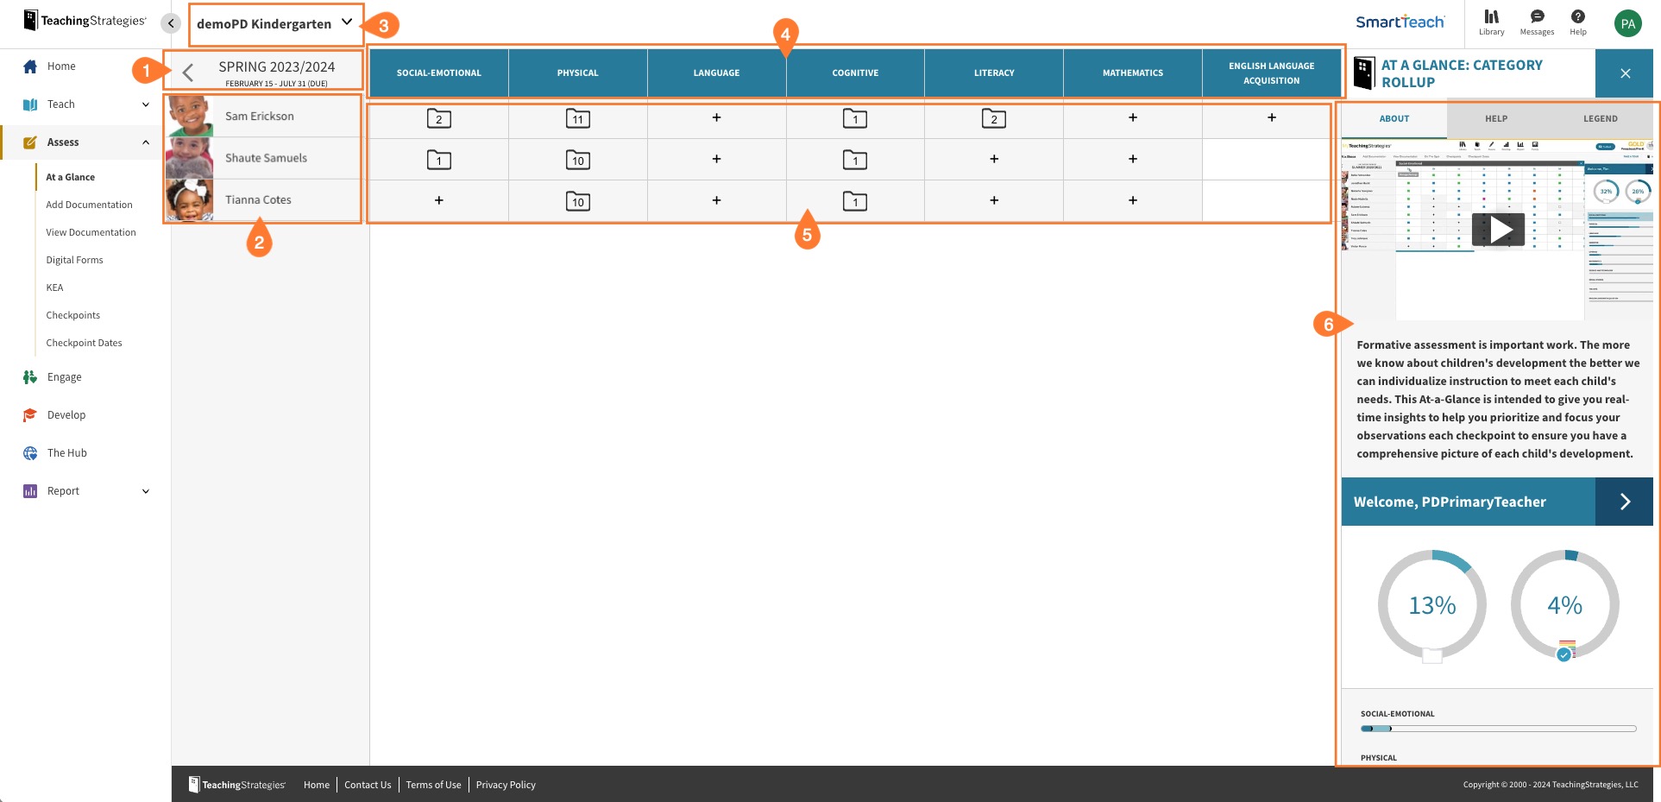Select the Checkpoints menu item
The image size is (1661, 802).
pos(72,314)
